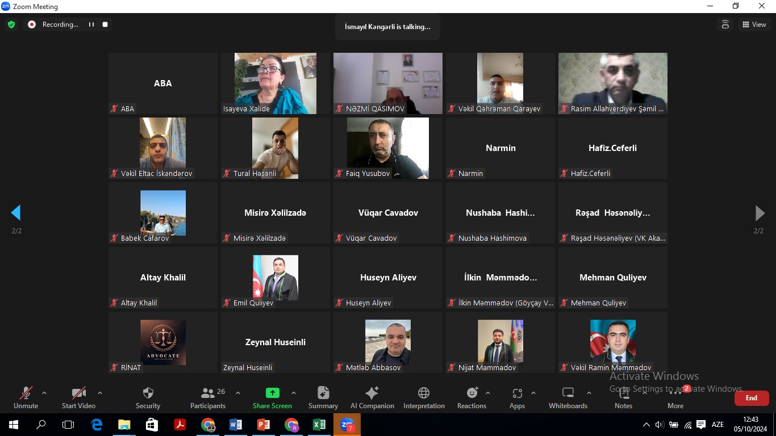The image size is (776, 436).
Task: Click the name label Mətləb Abbasov
Action: point(373,368)
